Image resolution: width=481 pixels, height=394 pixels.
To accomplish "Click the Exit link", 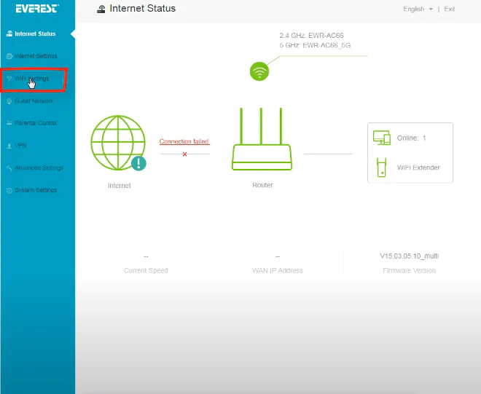I will click(x=449, y=9).
